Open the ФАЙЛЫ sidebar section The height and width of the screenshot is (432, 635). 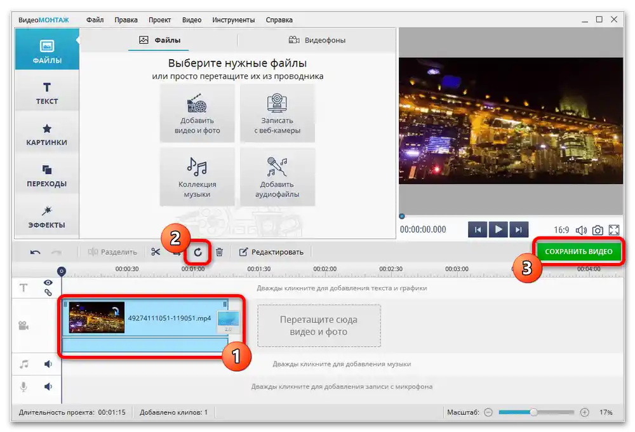coord(47,49)
